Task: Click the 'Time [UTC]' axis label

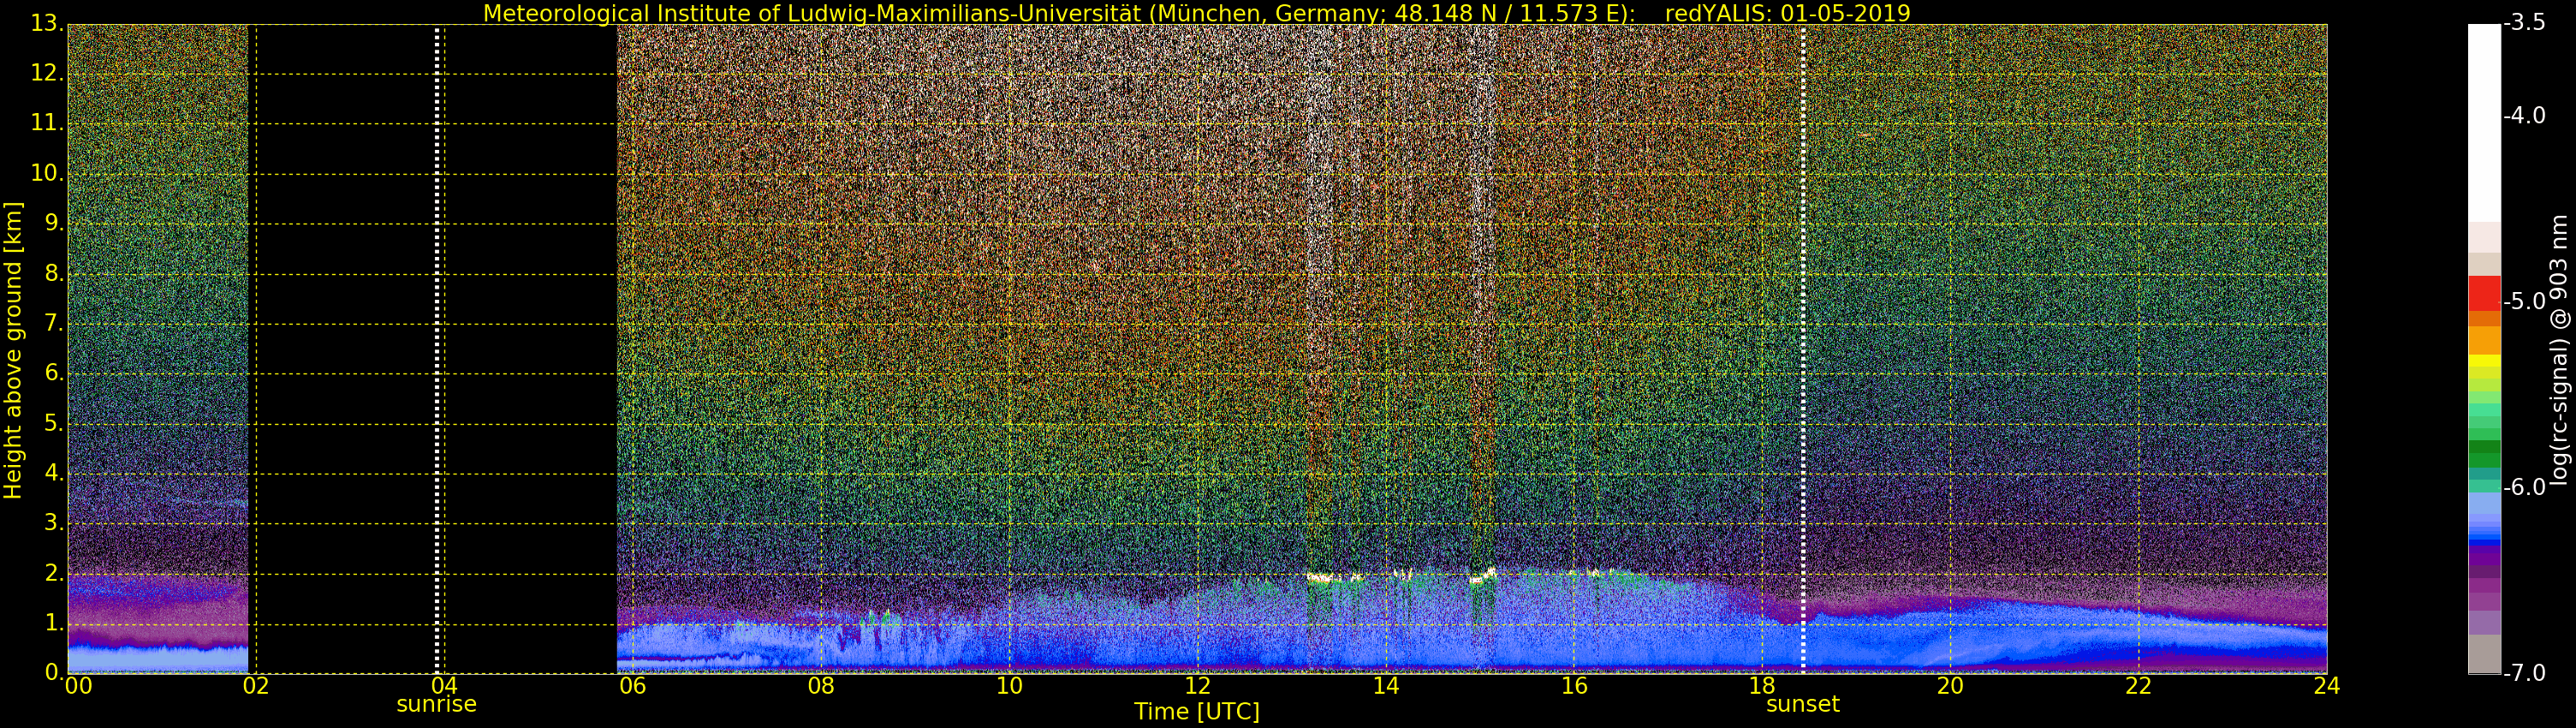Action: (1197, 711)
